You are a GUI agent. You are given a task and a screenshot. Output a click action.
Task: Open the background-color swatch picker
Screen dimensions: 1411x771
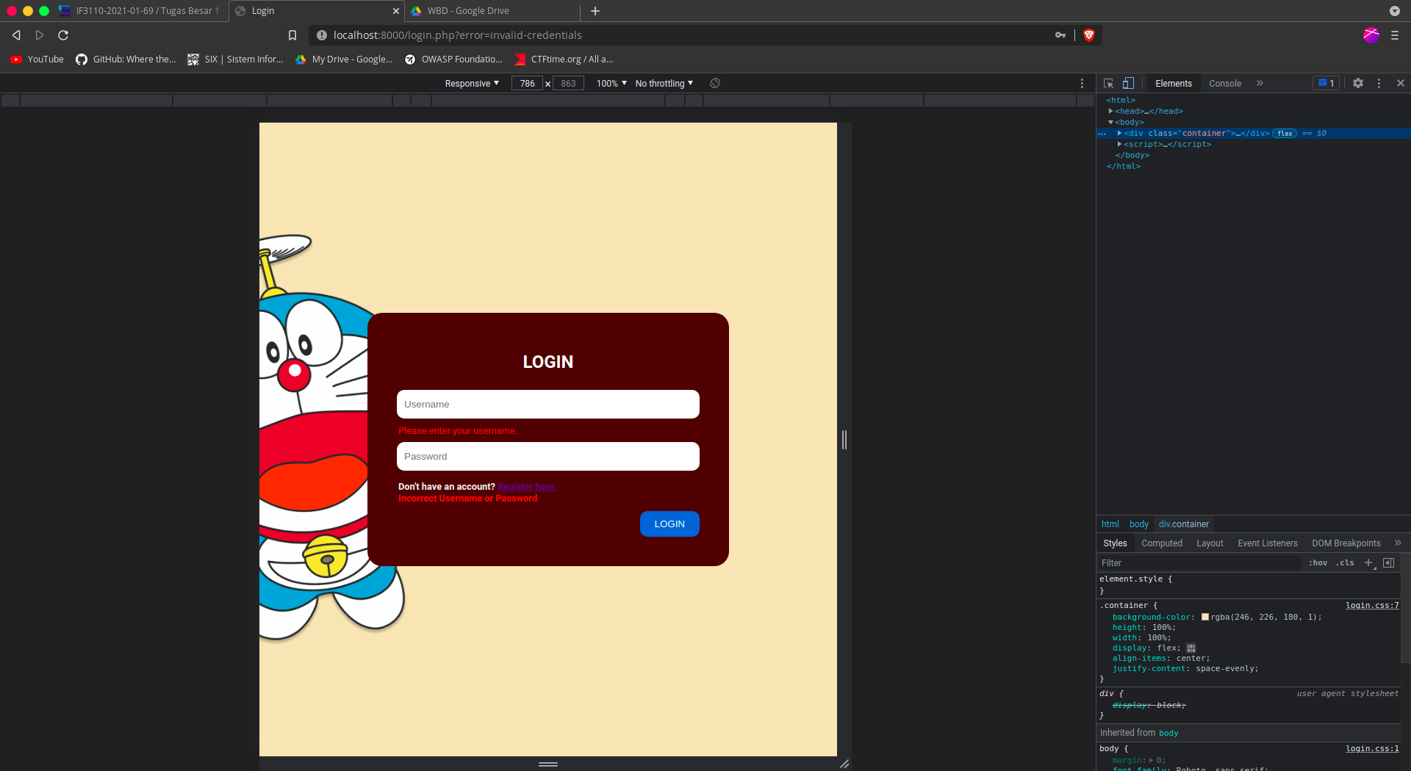[1205, 618]
